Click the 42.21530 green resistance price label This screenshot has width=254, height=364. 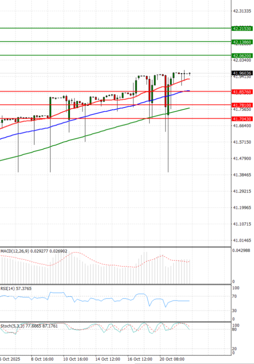pyautogui.click(x=242, y=28)
